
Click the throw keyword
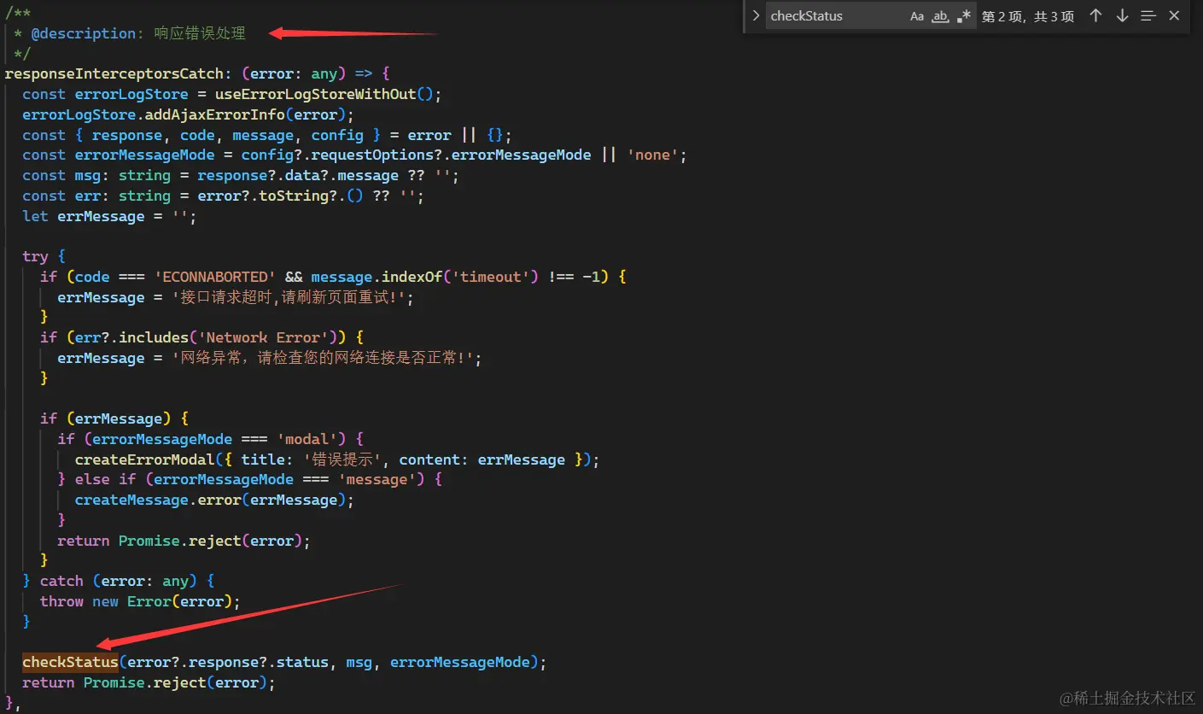point(61,601)
